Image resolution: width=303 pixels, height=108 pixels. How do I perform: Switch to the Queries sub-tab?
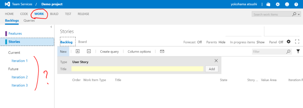[29, 20]
